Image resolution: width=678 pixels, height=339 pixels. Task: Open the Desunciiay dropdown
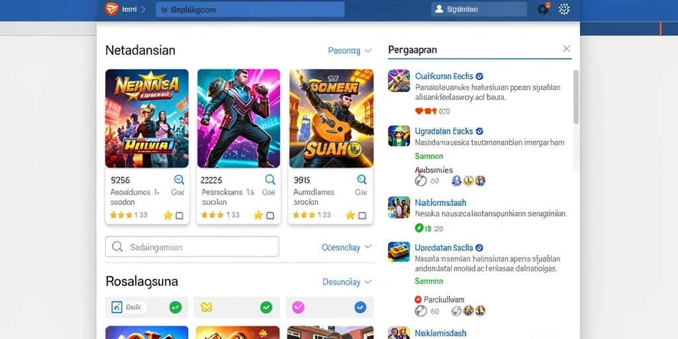point(347,282)
